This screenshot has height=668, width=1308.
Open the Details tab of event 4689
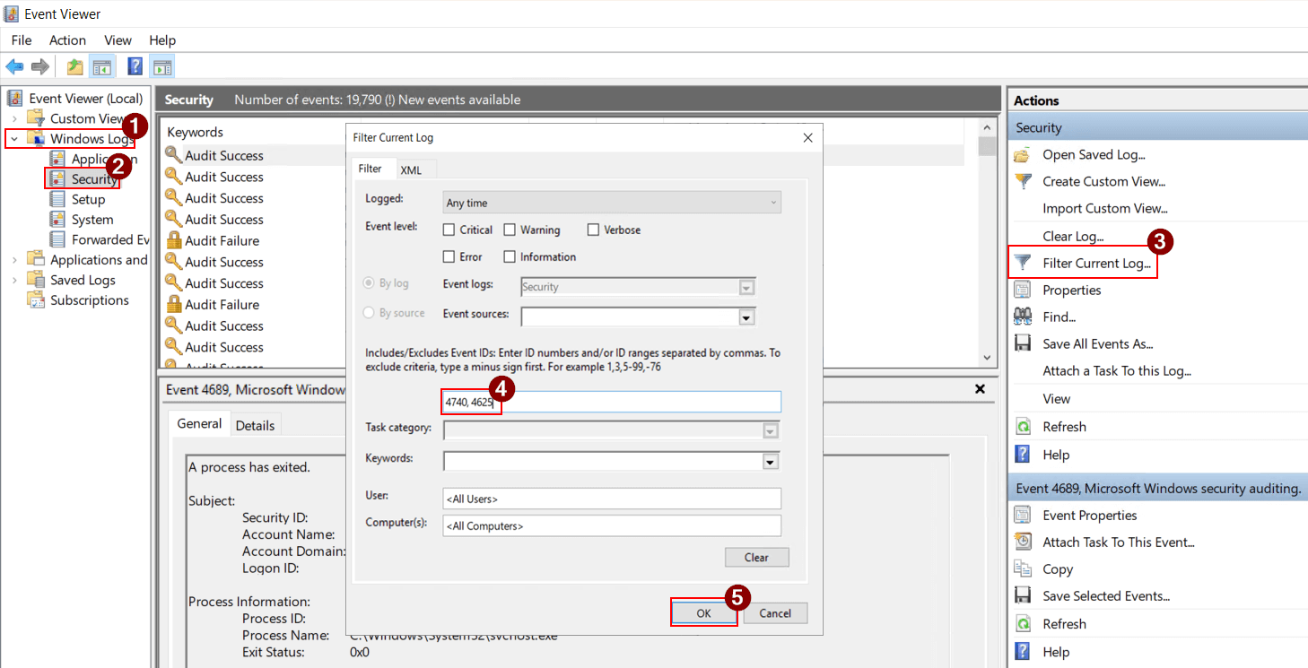click(256, 424)
